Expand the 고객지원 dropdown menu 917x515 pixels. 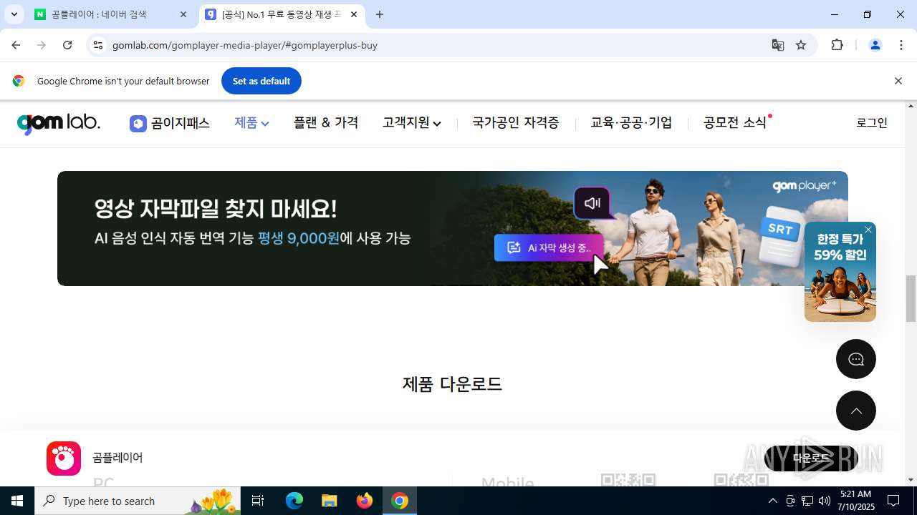click(412, 123)
